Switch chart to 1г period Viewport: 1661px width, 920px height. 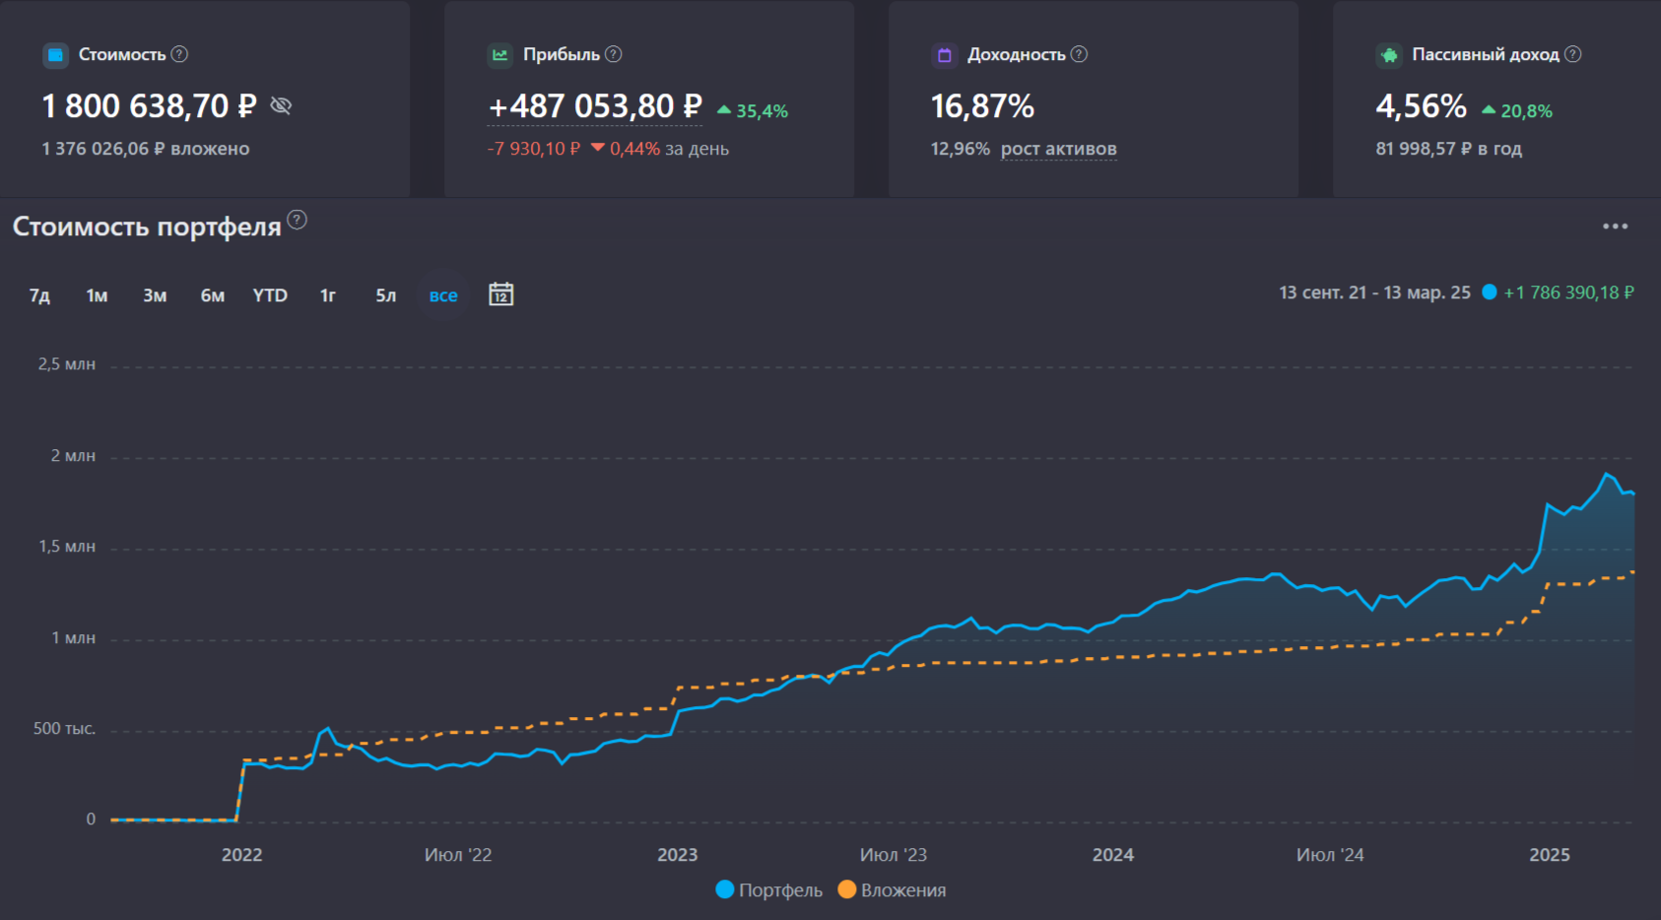tap(328, 296)
